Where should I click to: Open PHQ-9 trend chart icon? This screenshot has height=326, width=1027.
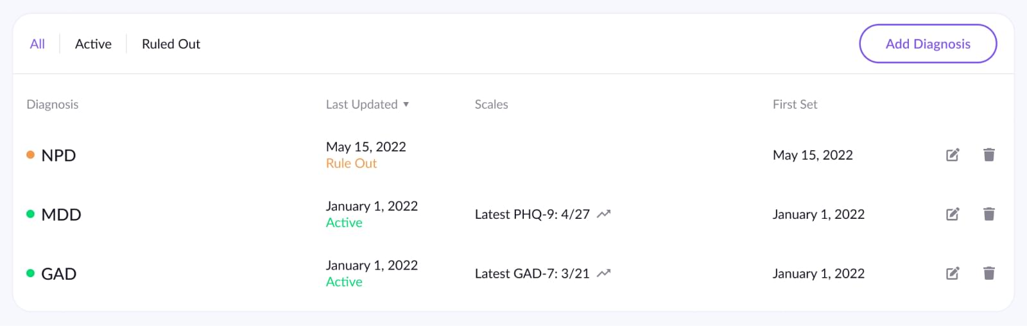603,214
